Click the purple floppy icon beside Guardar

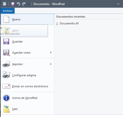tap(6, 42)
